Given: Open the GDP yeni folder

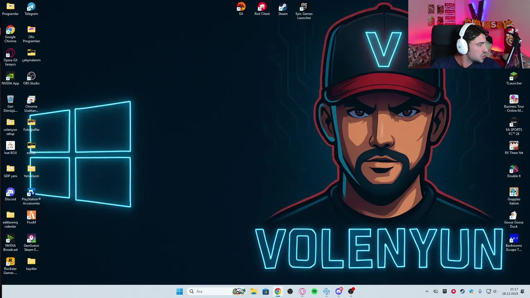Looking at the screenshot, I should point(10,171).
